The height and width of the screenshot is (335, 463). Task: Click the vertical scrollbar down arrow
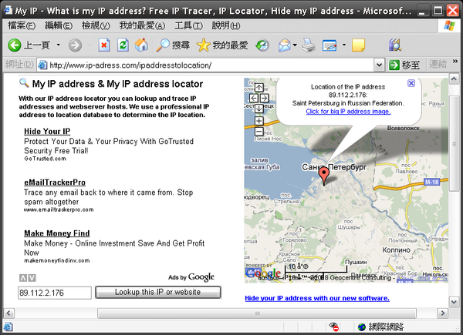(x=454, y=301)
